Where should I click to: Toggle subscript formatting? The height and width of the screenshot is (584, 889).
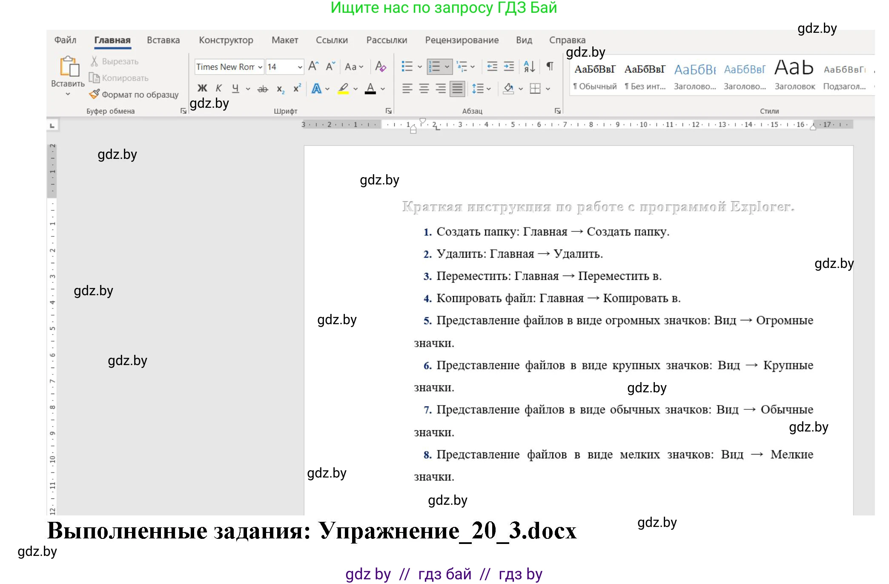280,89
